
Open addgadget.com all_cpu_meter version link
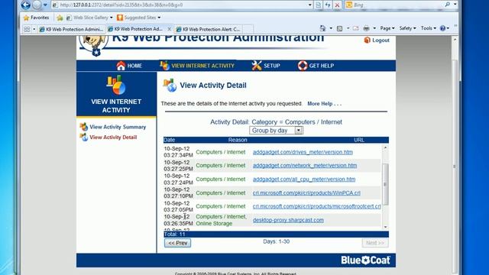click(x=304, y=180)
